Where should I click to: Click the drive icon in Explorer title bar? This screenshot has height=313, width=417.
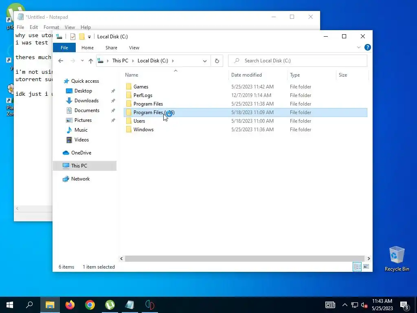coord(59,36)
